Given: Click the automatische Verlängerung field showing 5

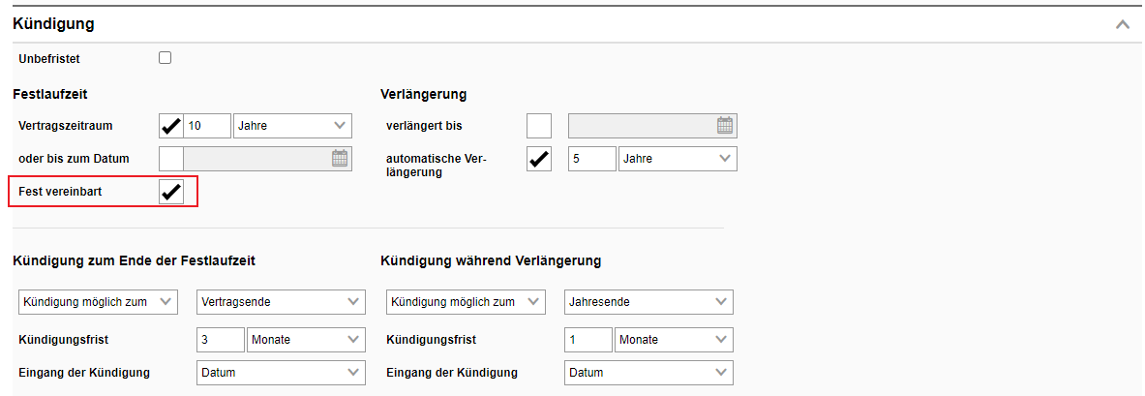Looking at the screenshot, I should click(x=591, y=159).
